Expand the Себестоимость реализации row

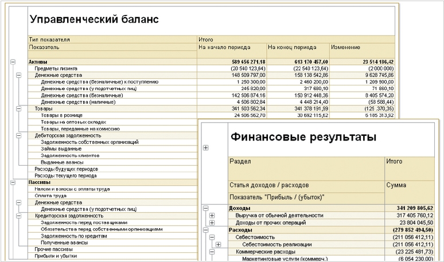coord(219,244)
